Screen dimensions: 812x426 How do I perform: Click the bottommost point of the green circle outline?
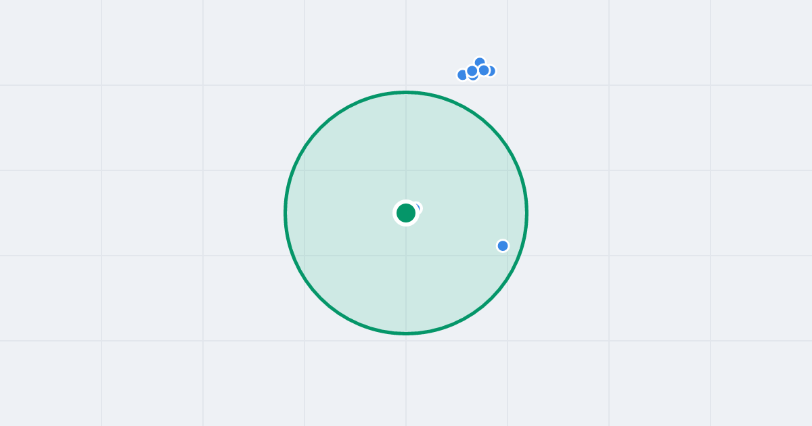(x=406, y=333)
